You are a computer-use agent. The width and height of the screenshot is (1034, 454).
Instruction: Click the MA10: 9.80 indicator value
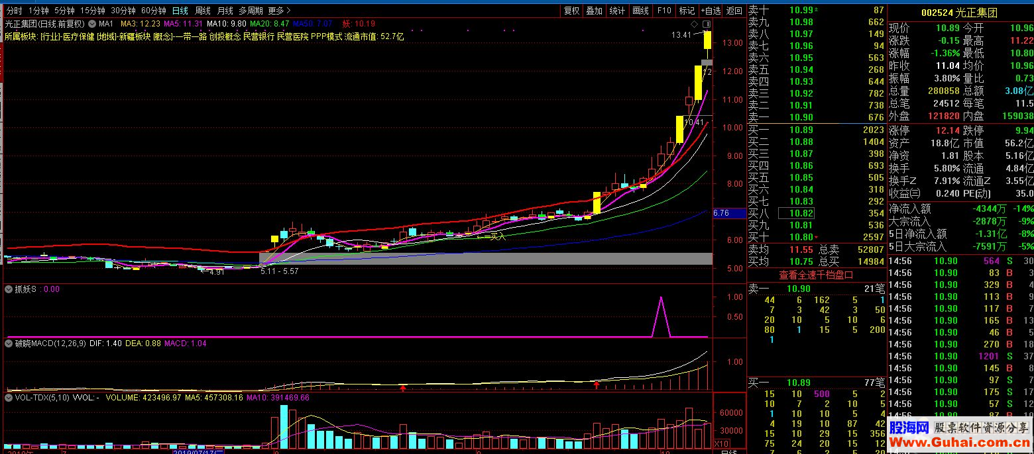point(226,24)
